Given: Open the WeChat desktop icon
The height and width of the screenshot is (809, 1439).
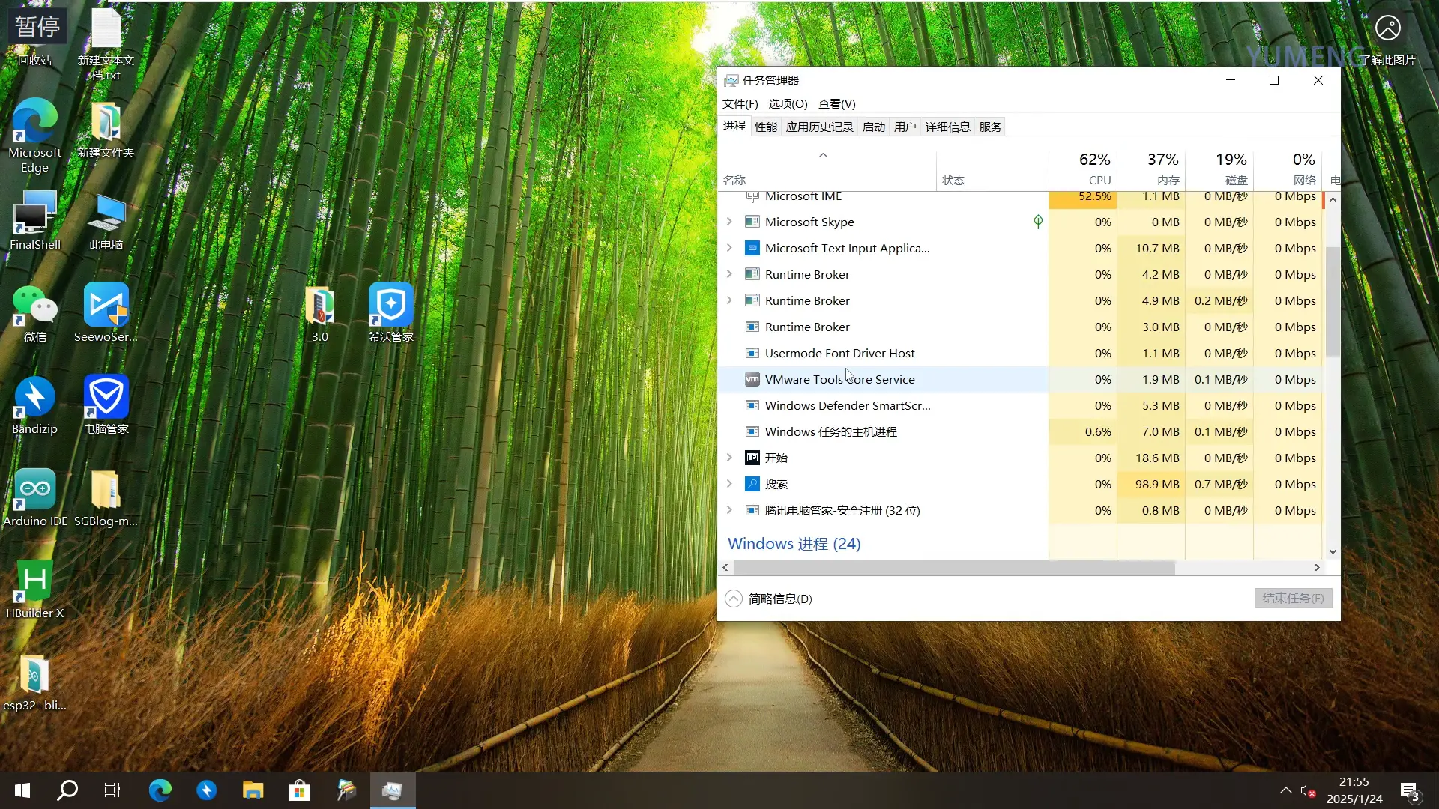Looking at the screenshot, I should tap(34, 307).
